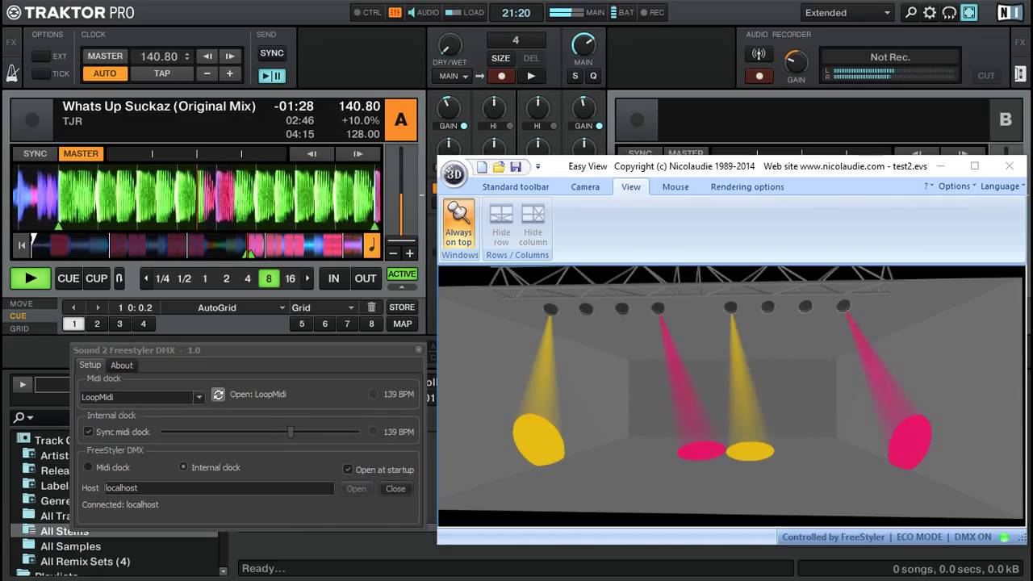Image resolution: width=1033 pixels, height=581 pixels.
Task: Start audio recorder with the red record button
Action: click(759, 76)
